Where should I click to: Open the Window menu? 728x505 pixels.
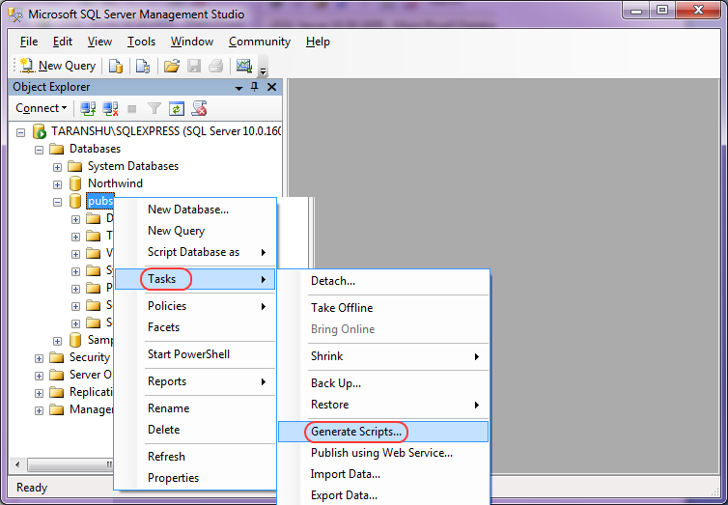pyautogui.click(x=192, y=42)
